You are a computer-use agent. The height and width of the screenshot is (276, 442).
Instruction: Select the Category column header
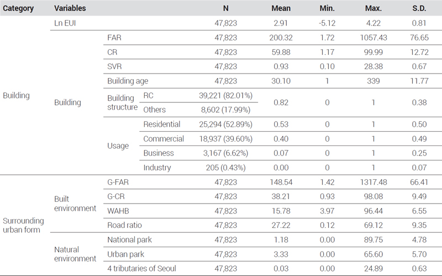click(18, 8)
